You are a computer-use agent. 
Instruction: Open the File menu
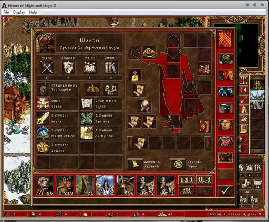pos(6,12)
